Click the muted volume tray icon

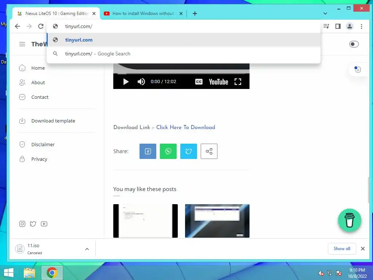coord(321,273)
